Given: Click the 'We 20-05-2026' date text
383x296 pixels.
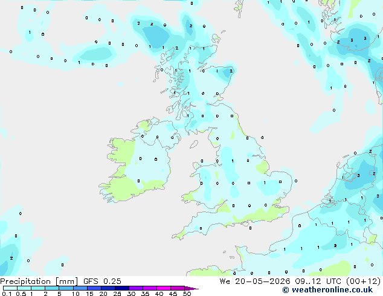Looking at the screenshot, I should tap(255, 282).
